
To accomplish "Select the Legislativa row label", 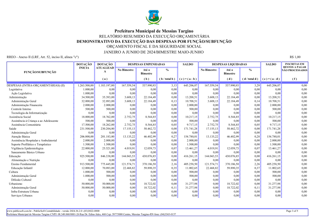I will (16, 90).
